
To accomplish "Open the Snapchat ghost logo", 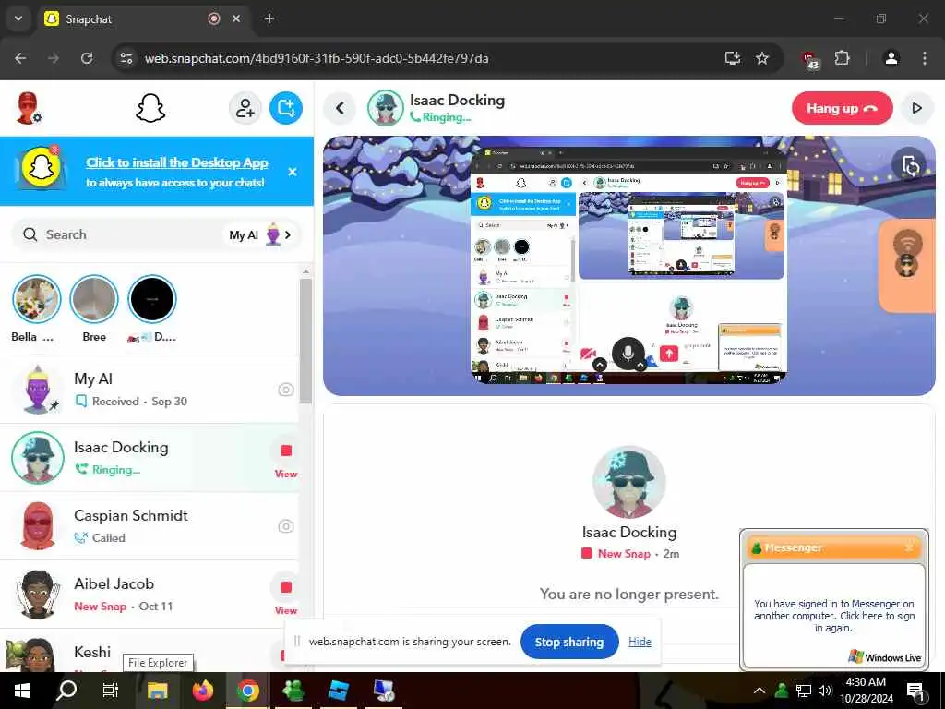I will click(x=150, y=109).
